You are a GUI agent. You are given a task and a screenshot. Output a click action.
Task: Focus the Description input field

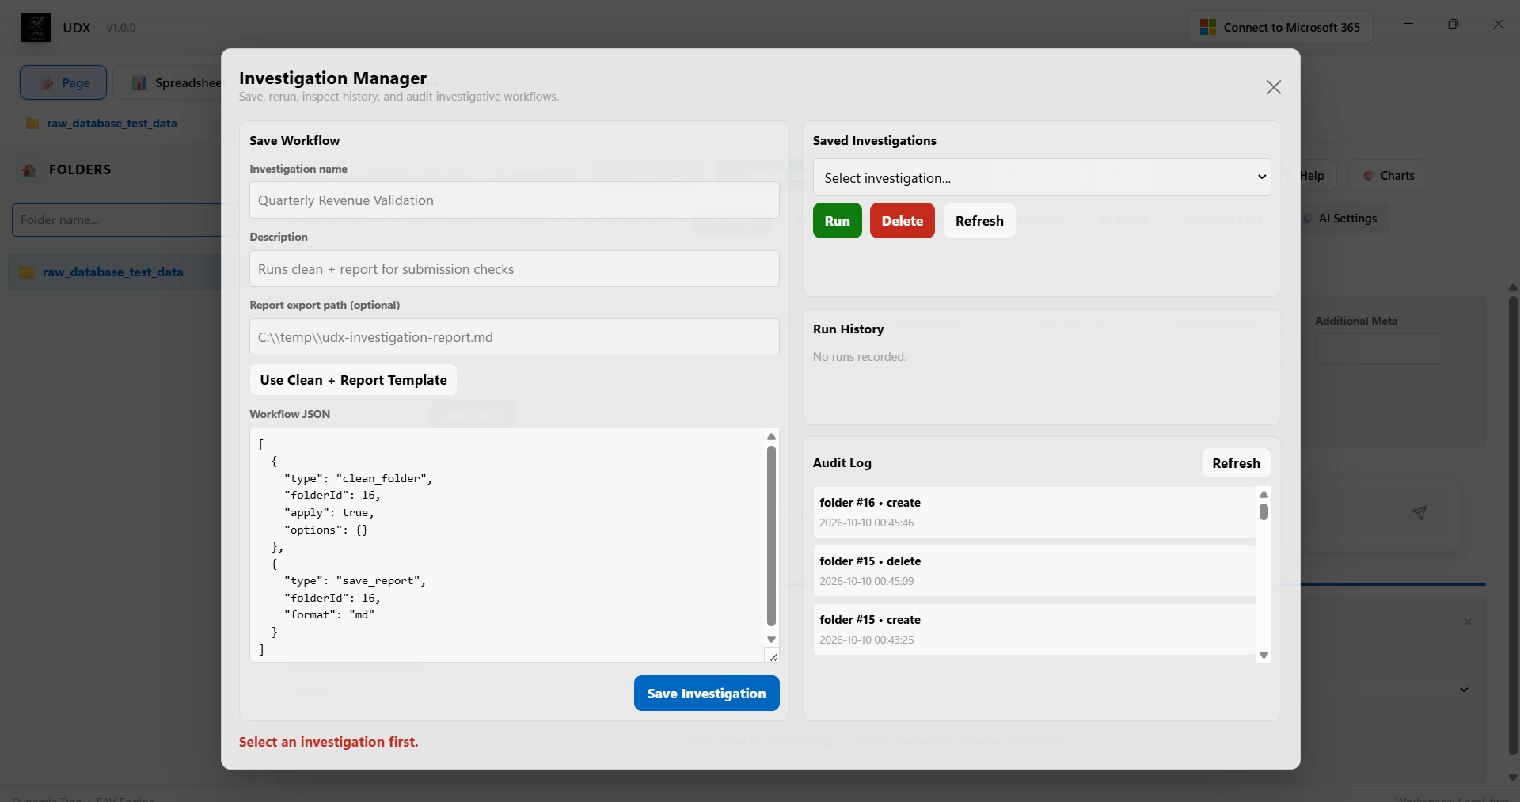coord(515,269)
